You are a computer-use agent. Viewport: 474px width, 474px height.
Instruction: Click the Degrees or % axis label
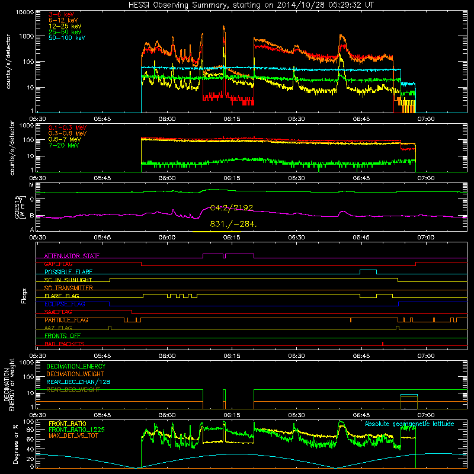tap(15, 444)
